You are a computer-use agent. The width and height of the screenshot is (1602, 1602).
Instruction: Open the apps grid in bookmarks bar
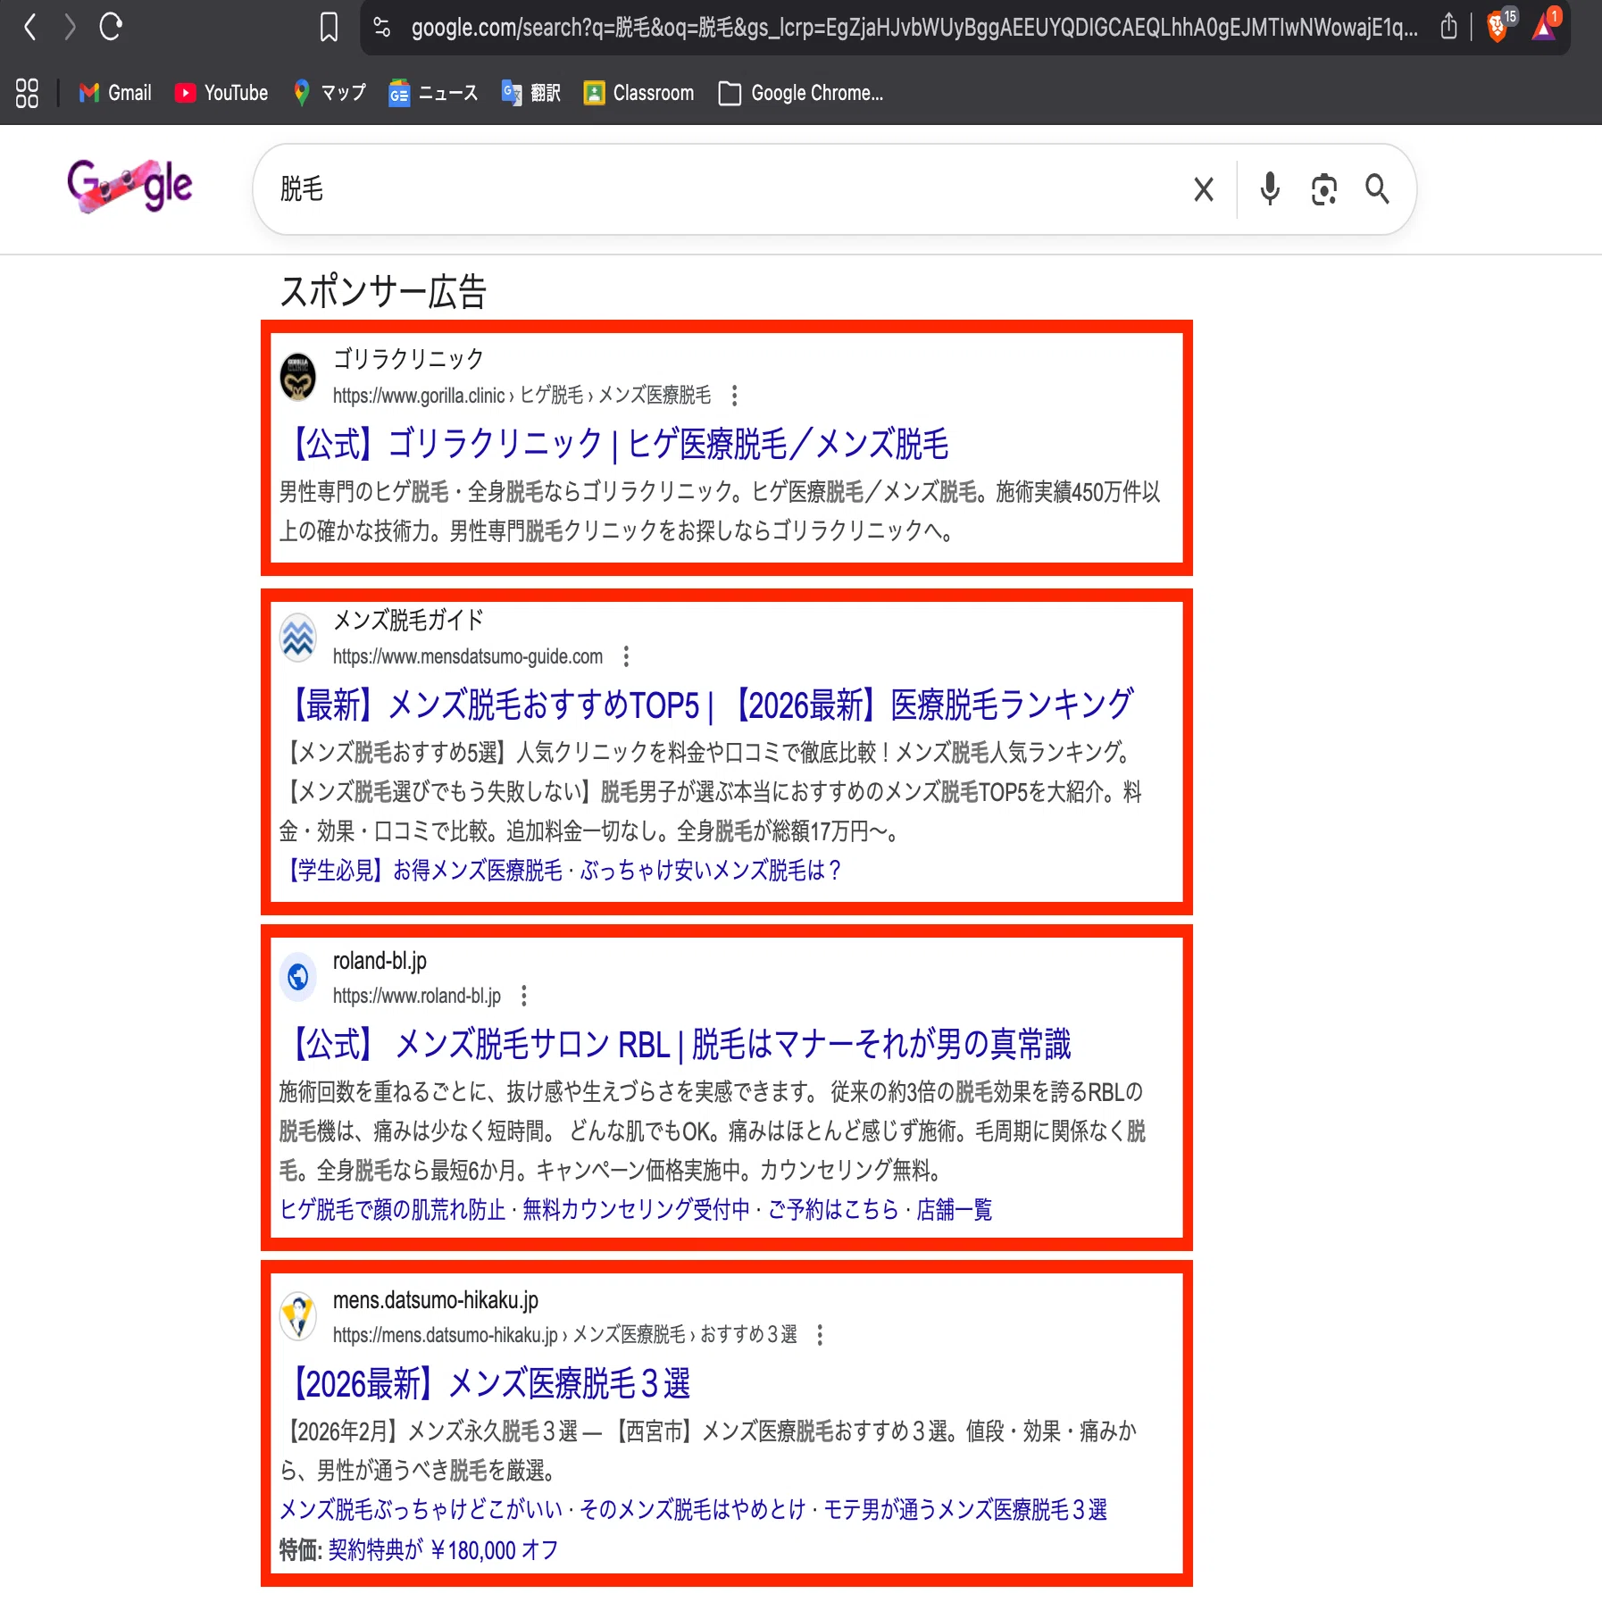28,93
